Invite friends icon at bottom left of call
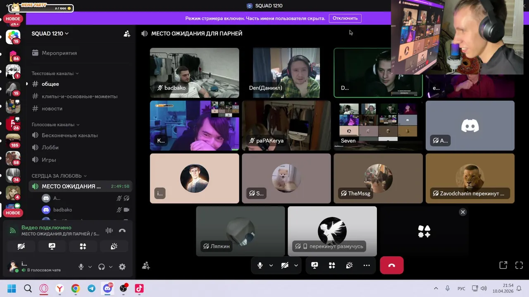529x297 pixels. (146, 266)
